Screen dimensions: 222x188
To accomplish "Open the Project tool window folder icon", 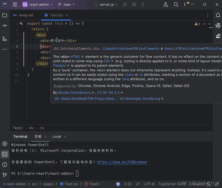I will coord(5,15).
